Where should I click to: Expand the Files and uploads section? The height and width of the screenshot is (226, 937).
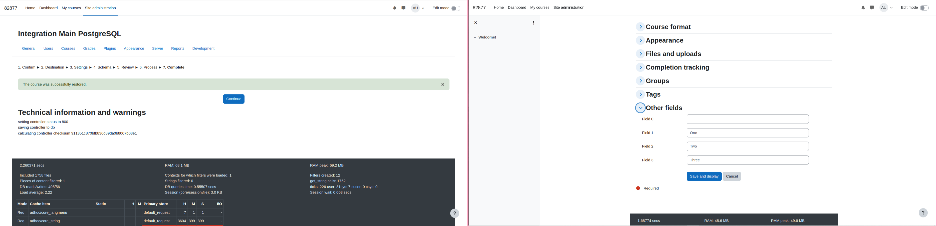click(640, 54)
